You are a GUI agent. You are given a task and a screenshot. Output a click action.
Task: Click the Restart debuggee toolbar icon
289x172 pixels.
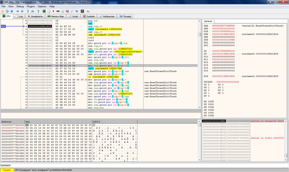(x=7, y=11)
